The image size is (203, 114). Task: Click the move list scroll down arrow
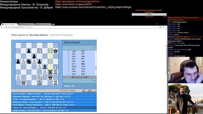(x=96, y=75)
